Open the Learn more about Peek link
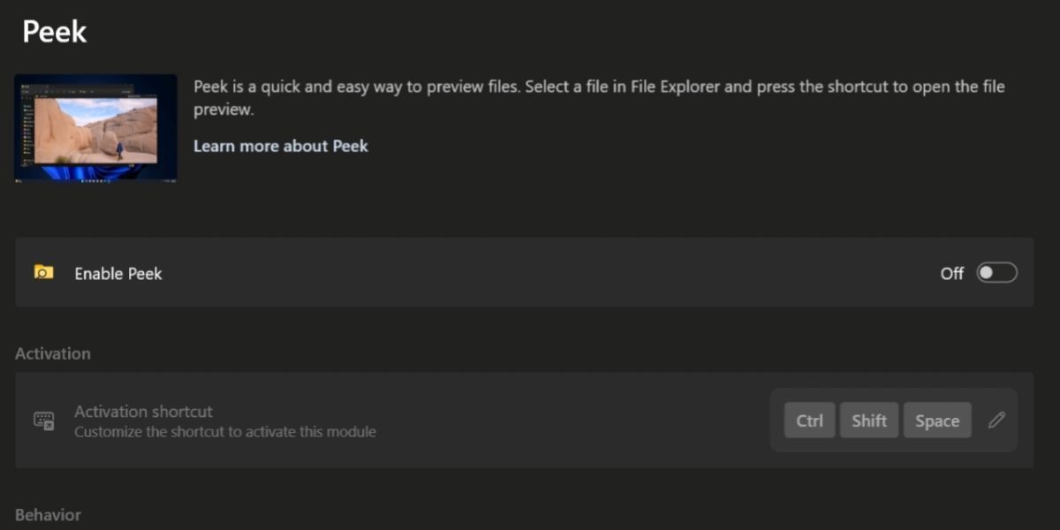The width and height of the screenshot is (1060, 530). pyautogui.click(x=280, y=146)
